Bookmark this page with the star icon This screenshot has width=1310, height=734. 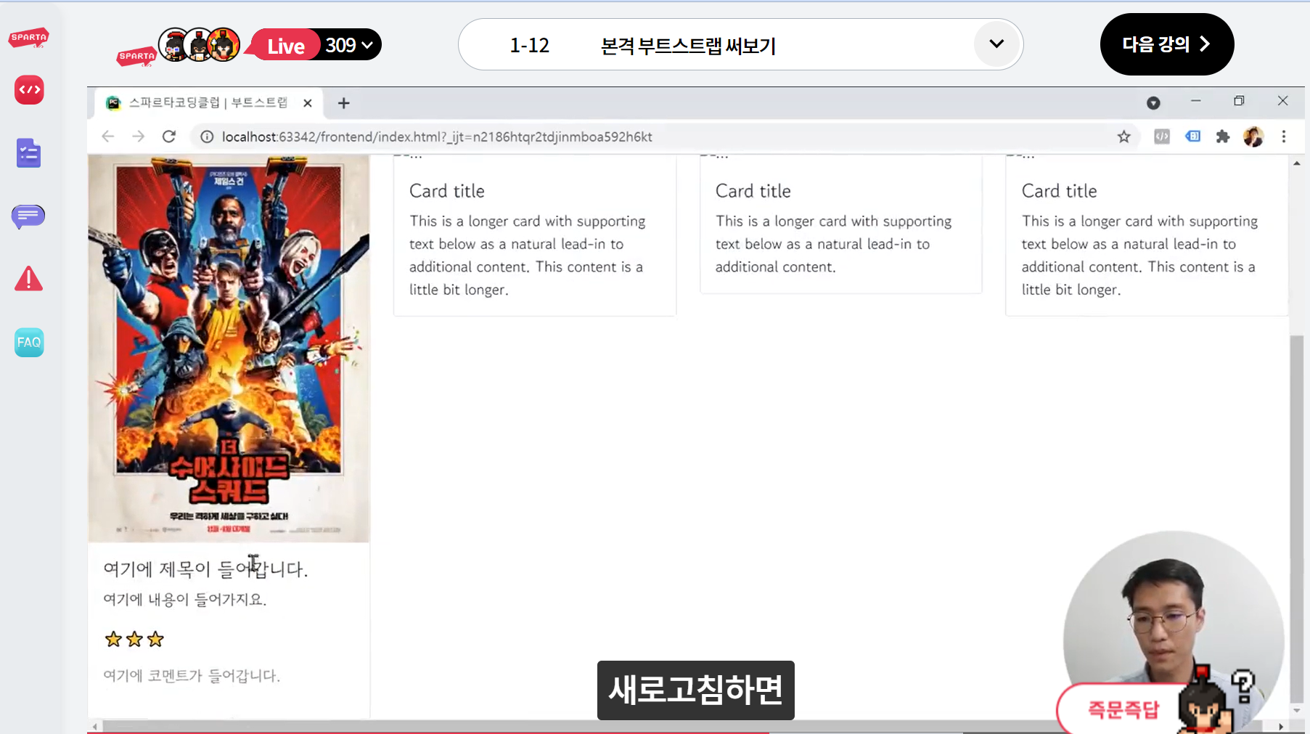coord(1123,136)
